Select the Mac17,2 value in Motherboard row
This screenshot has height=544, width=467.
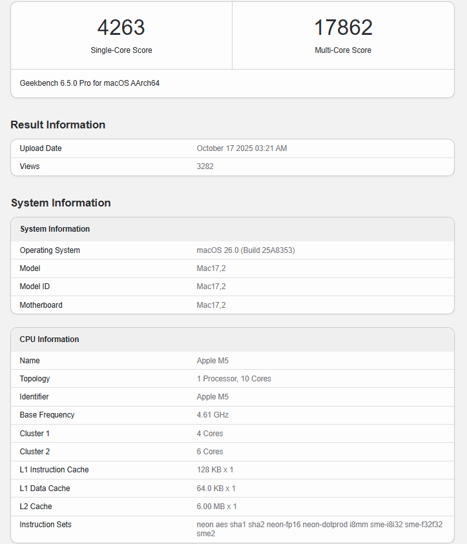pyautogui.click(x=211, y=305)
